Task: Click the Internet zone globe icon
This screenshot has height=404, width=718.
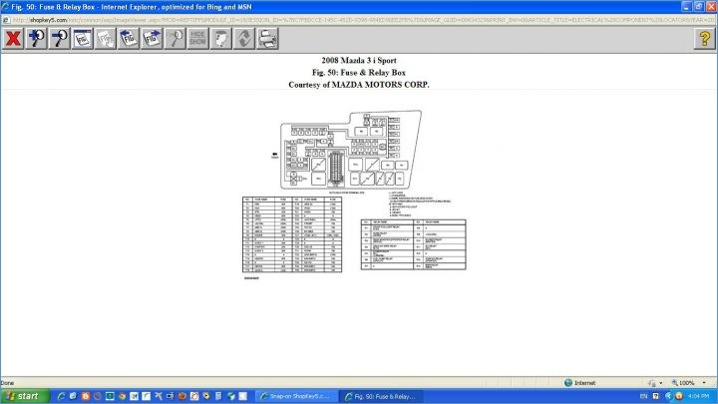Action: 568,383
